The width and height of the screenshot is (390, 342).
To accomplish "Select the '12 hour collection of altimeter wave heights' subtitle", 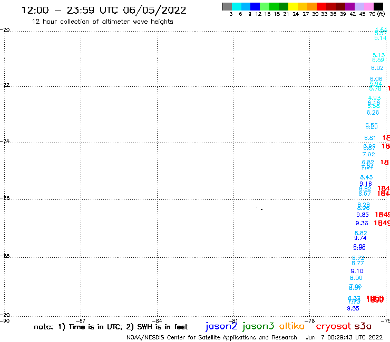I will (x=102, y=22).
